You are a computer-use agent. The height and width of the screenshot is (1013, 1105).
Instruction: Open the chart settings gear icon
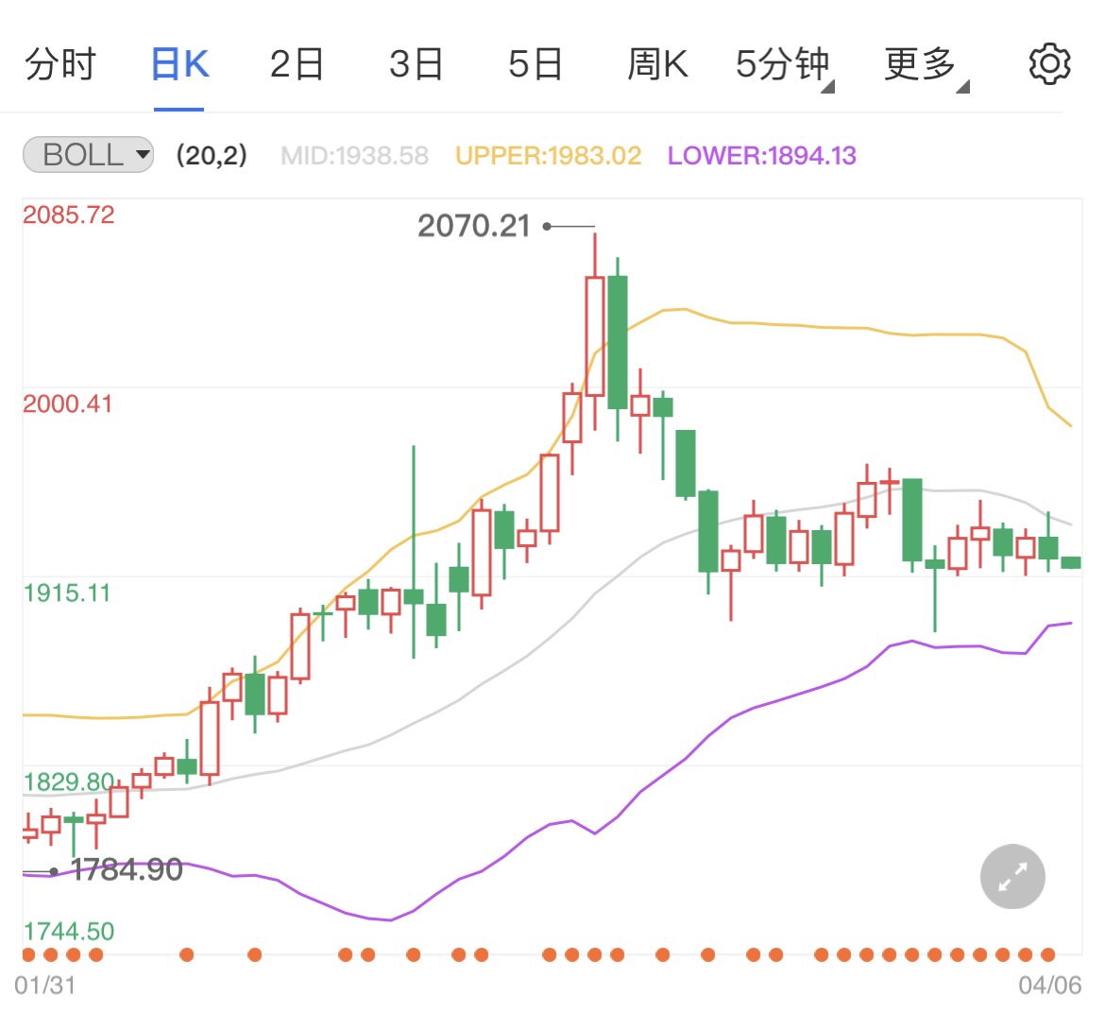point(1048,64)
